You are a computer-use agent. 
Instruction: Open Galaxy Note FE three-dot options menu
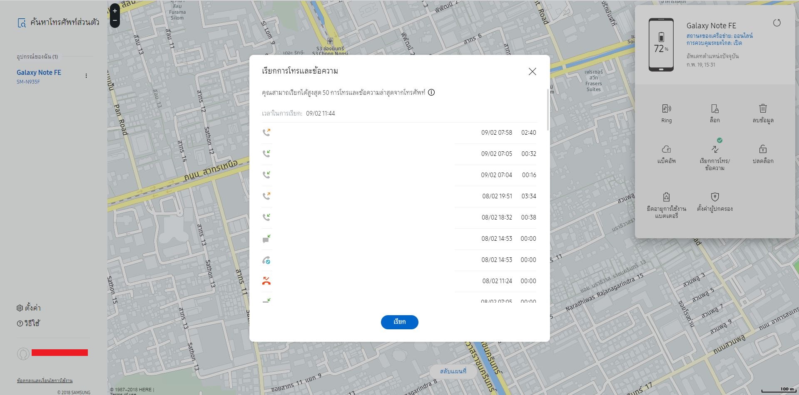86,76
